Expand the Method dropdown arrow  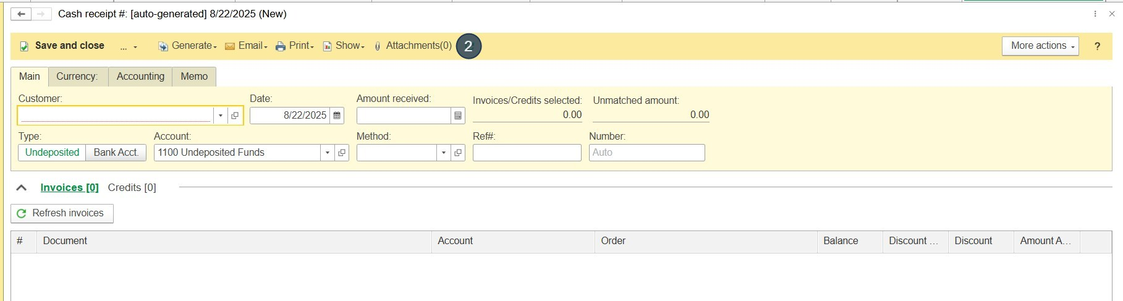click(x=443, y=153)
